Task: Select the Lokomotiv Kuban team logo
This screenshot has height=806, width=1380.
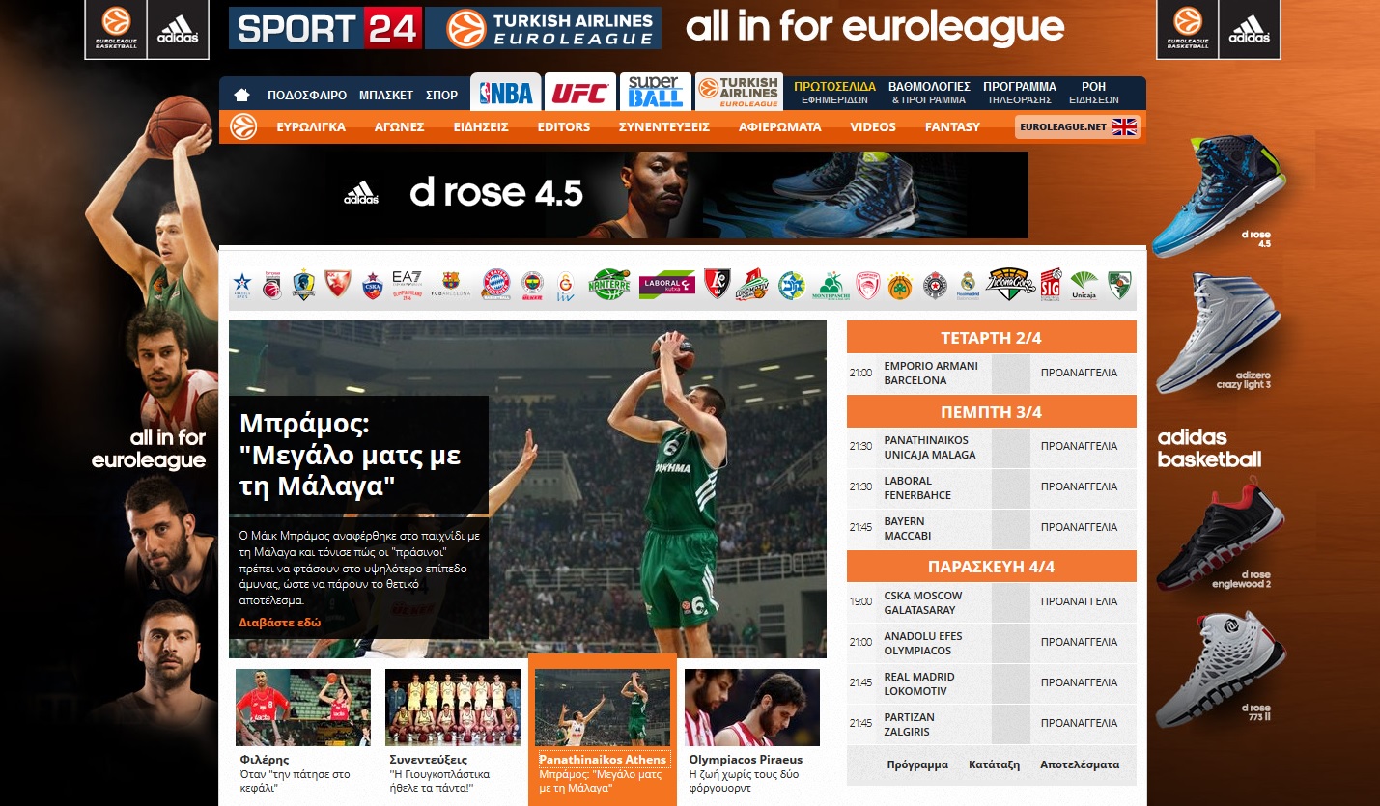Action: 751,285
